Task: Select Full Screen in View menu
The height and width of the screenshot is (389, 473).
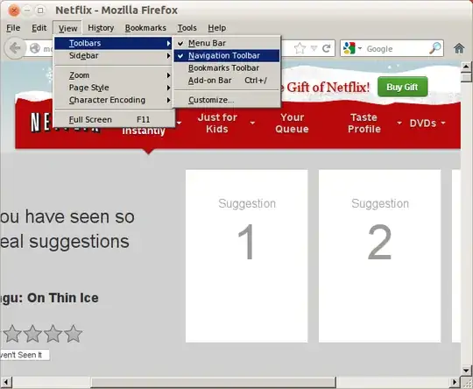Action: click(x=113, y=119)
